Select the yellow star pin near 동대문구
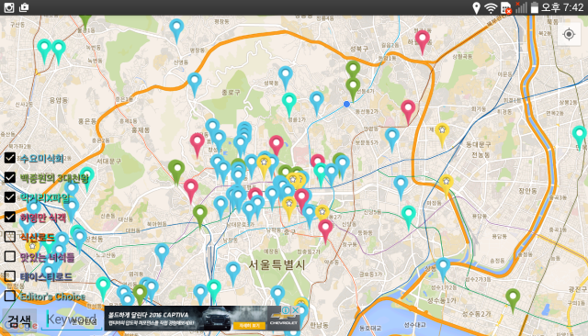The width and height of the screenshot is (588, 336). click(442, 134)
